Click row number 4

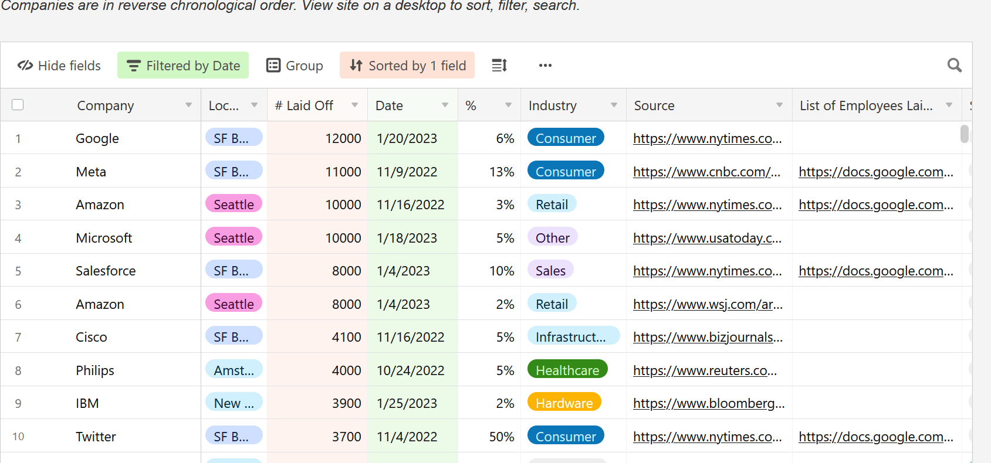tap(18, 238)
